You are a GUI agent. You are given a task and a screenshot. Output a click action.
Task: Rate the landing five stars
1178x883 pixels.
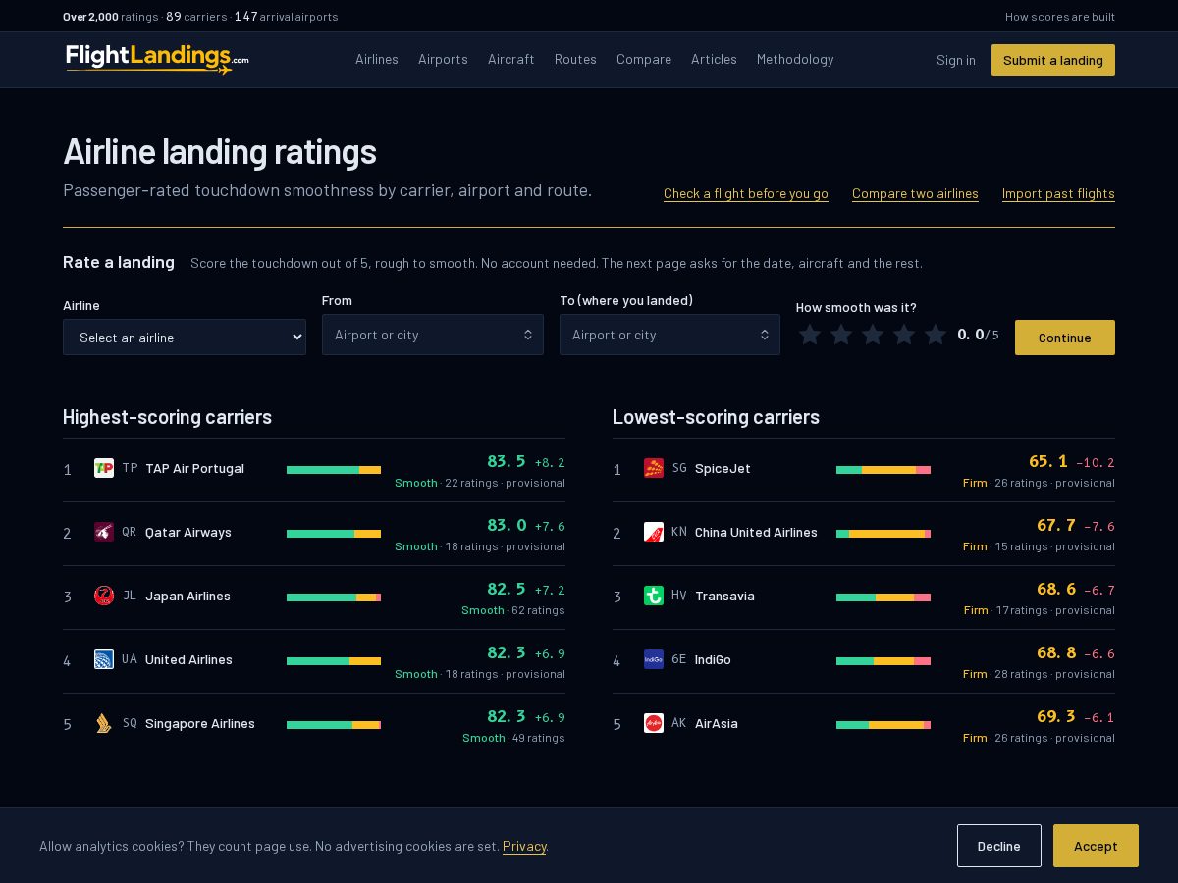[x=936, y=335]
